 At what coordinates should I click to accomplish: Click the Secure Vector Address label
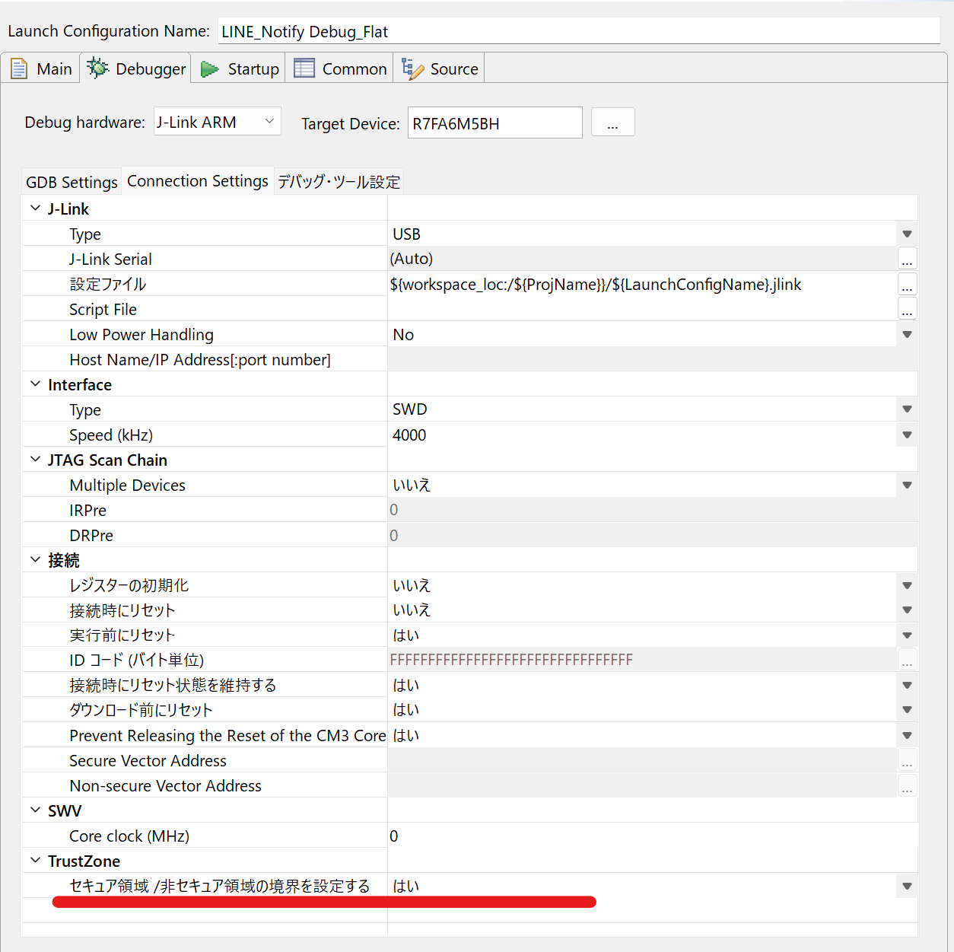pyautogui.click(x=148, y=760)
